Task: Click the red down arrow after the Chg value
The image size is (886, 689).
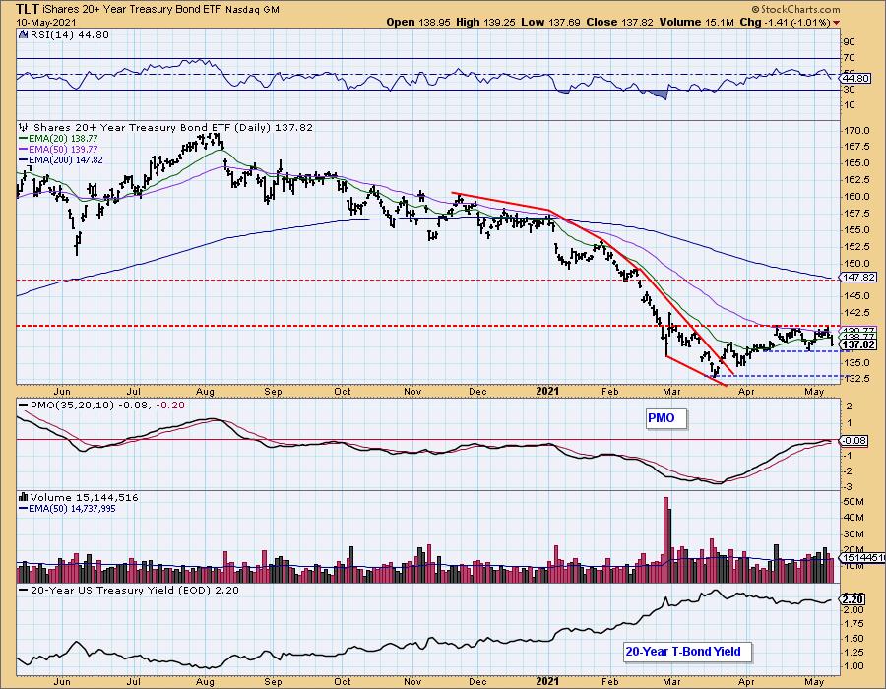Action: pos(836,23)
